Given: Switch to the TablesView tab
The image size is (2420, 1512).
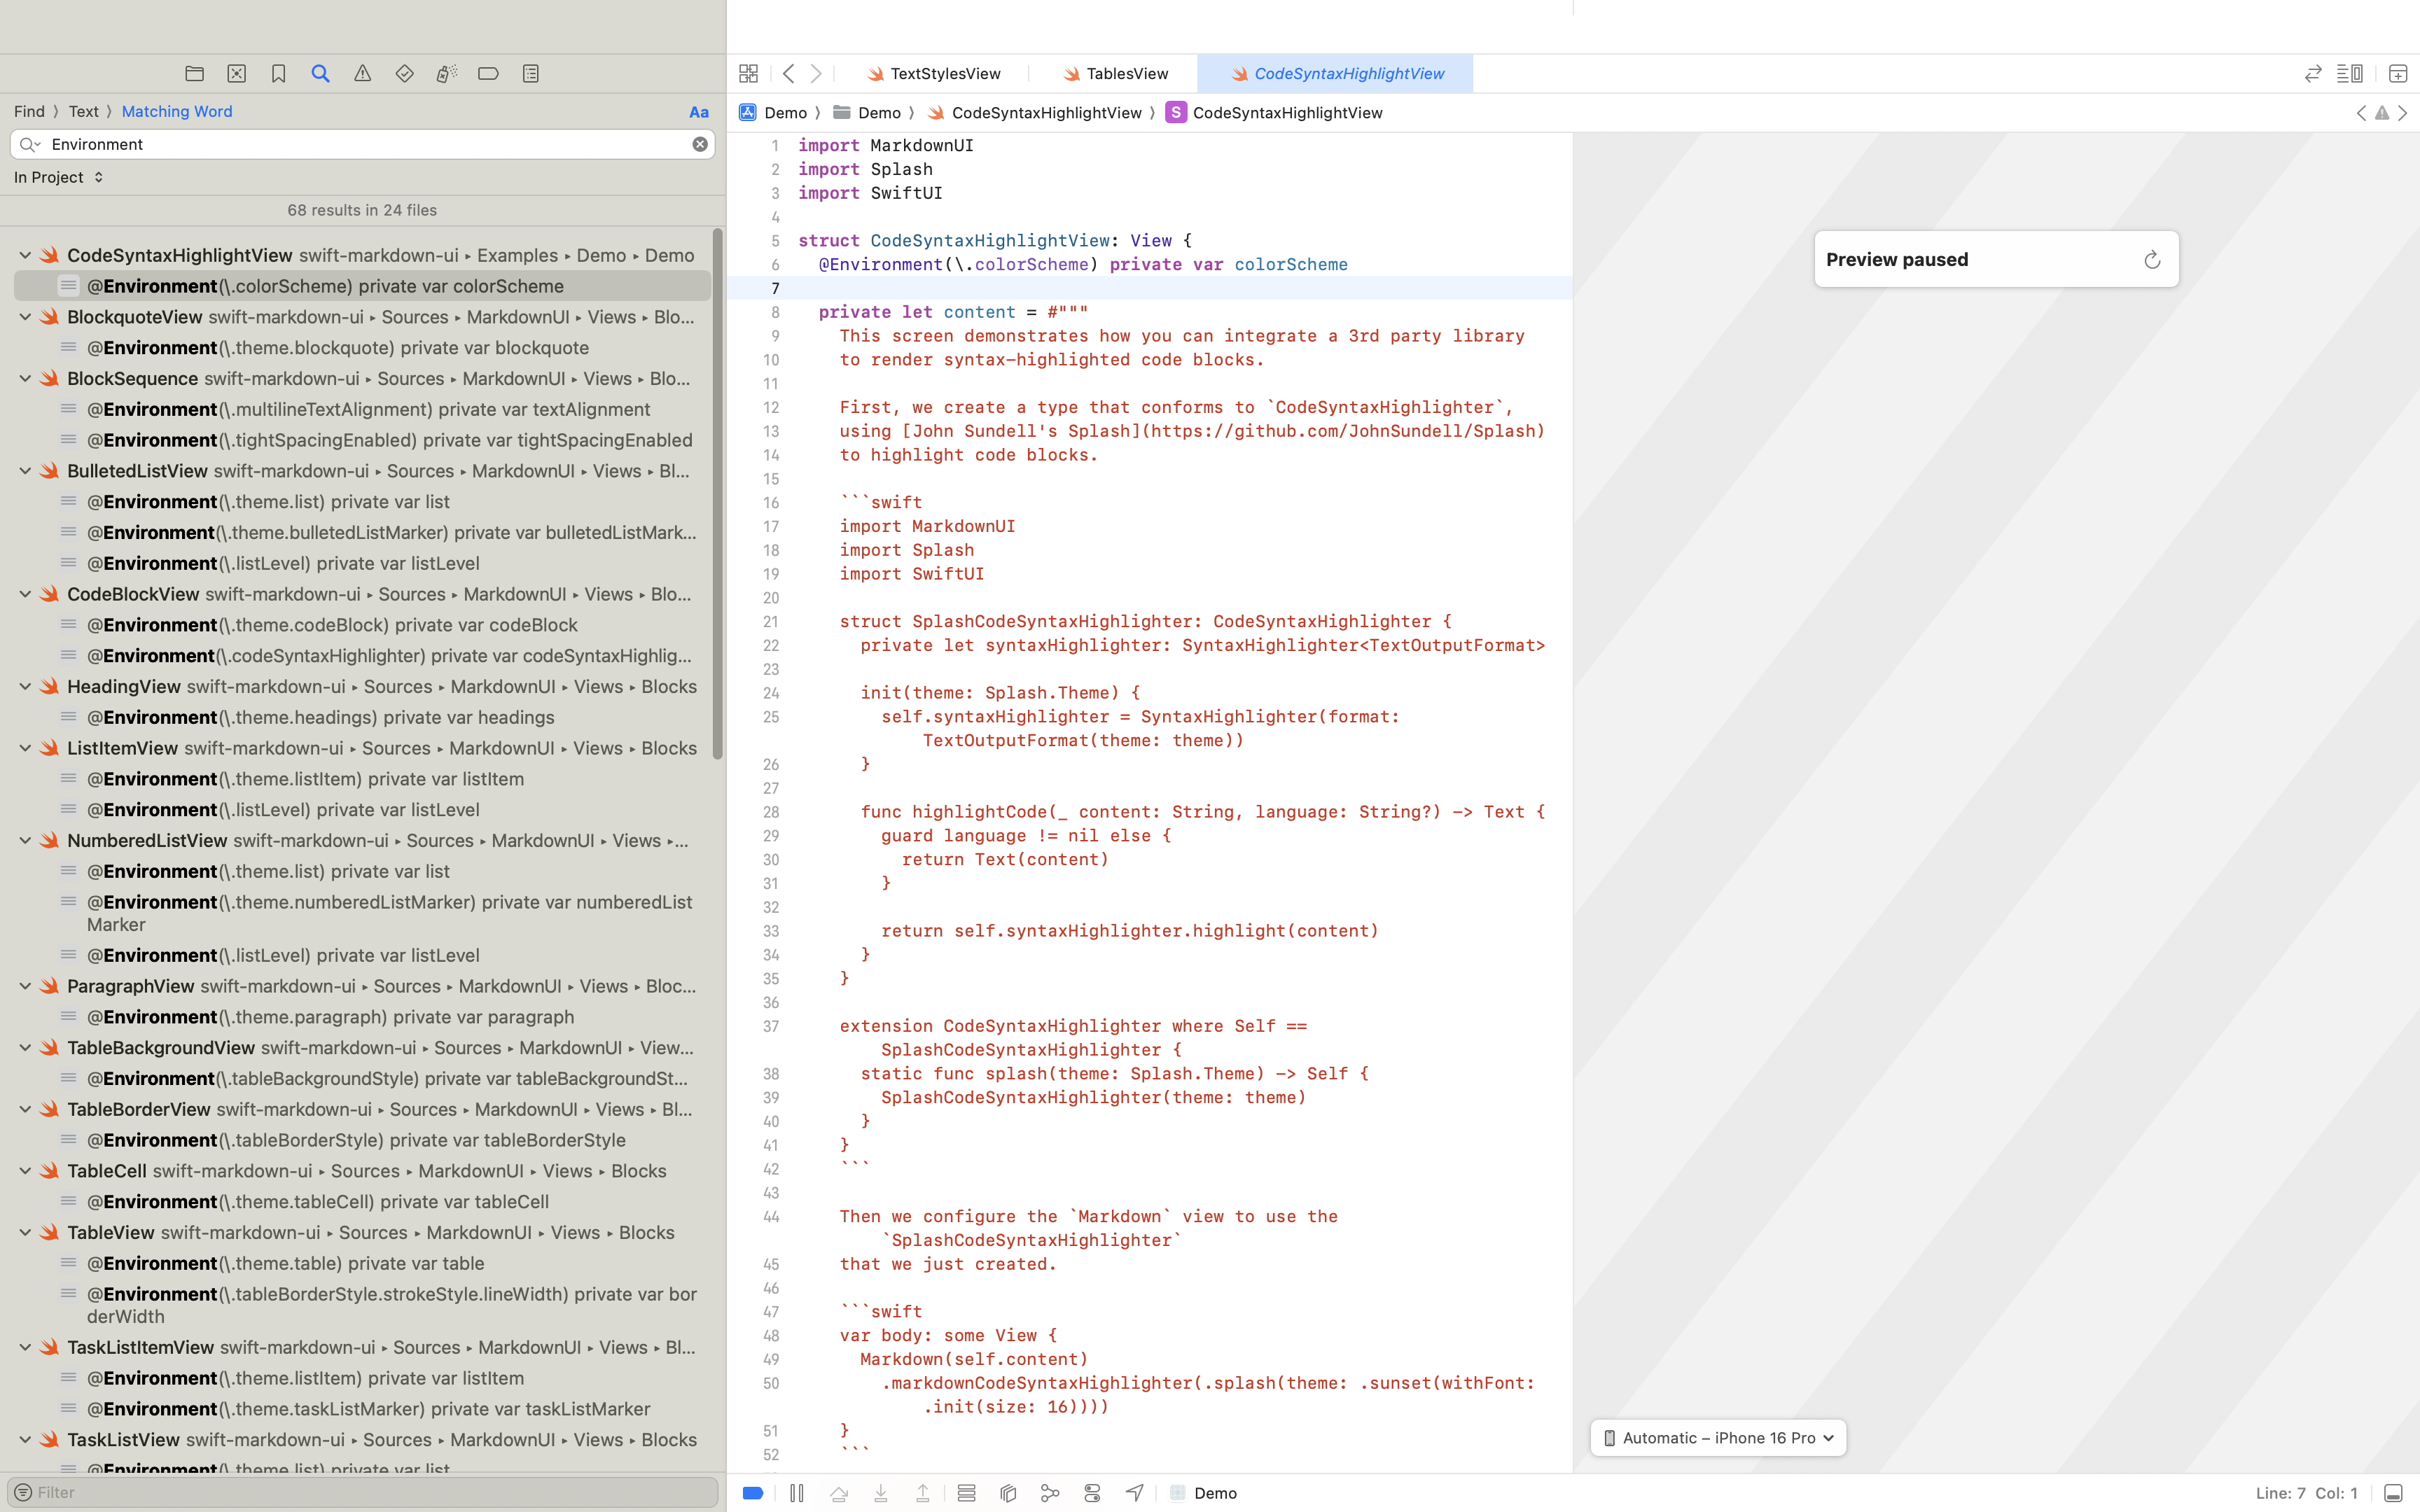Looking at the screenshot, I should 1126,73.
